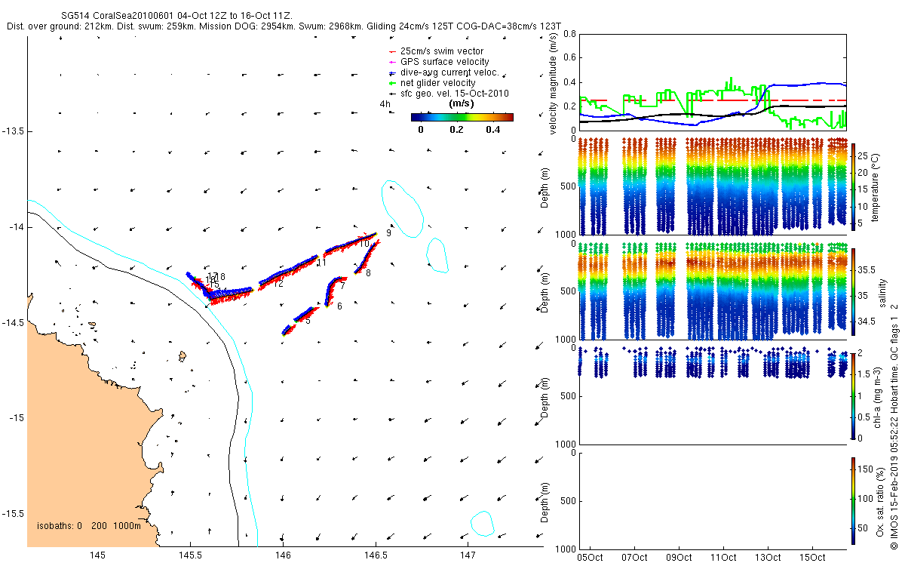
Task: Click the '(m/s)' colorbar unit label
Action: (x=462, y=103)
